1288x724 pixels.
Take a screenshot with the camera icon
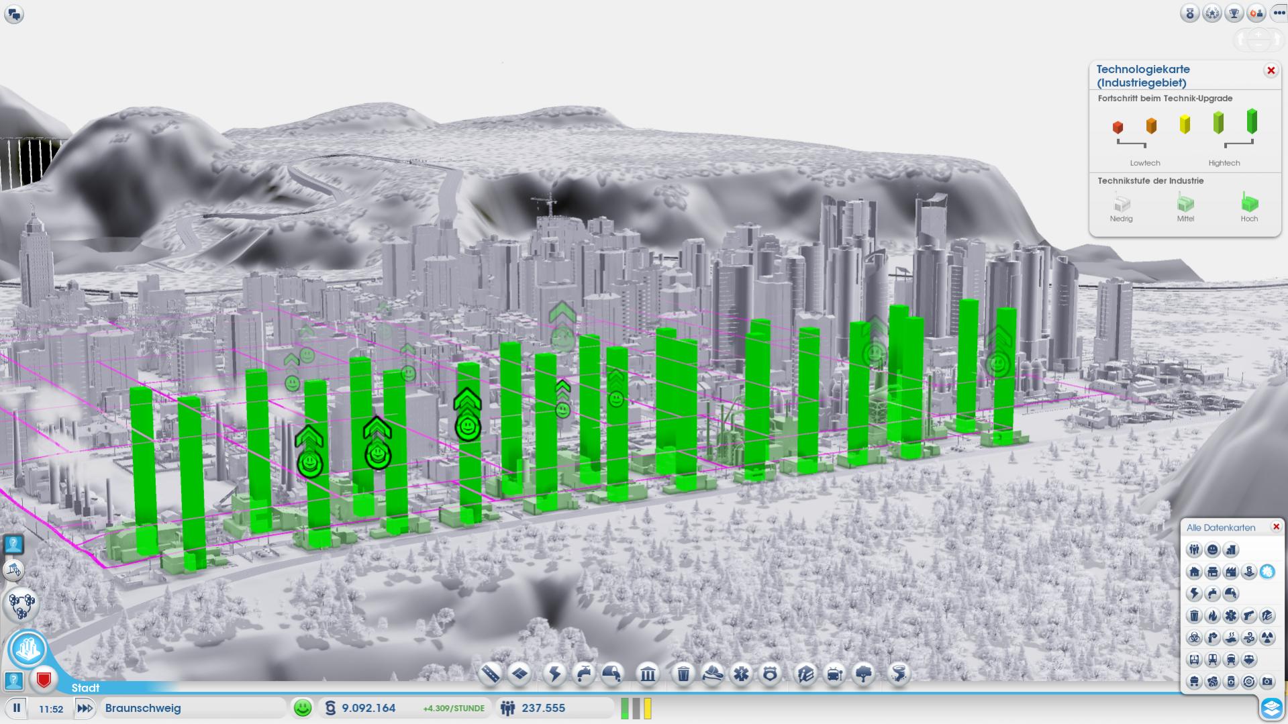pyautogui.click(x=1267, y=682)
